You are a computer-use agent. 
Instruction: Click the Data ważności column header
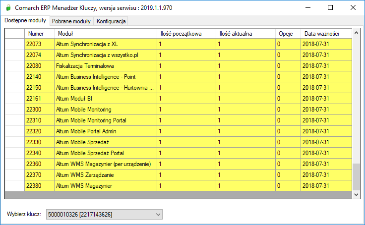point(326,34)
